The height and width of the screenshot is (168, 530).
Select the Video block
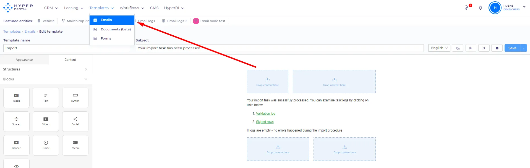tap(46, 122)
